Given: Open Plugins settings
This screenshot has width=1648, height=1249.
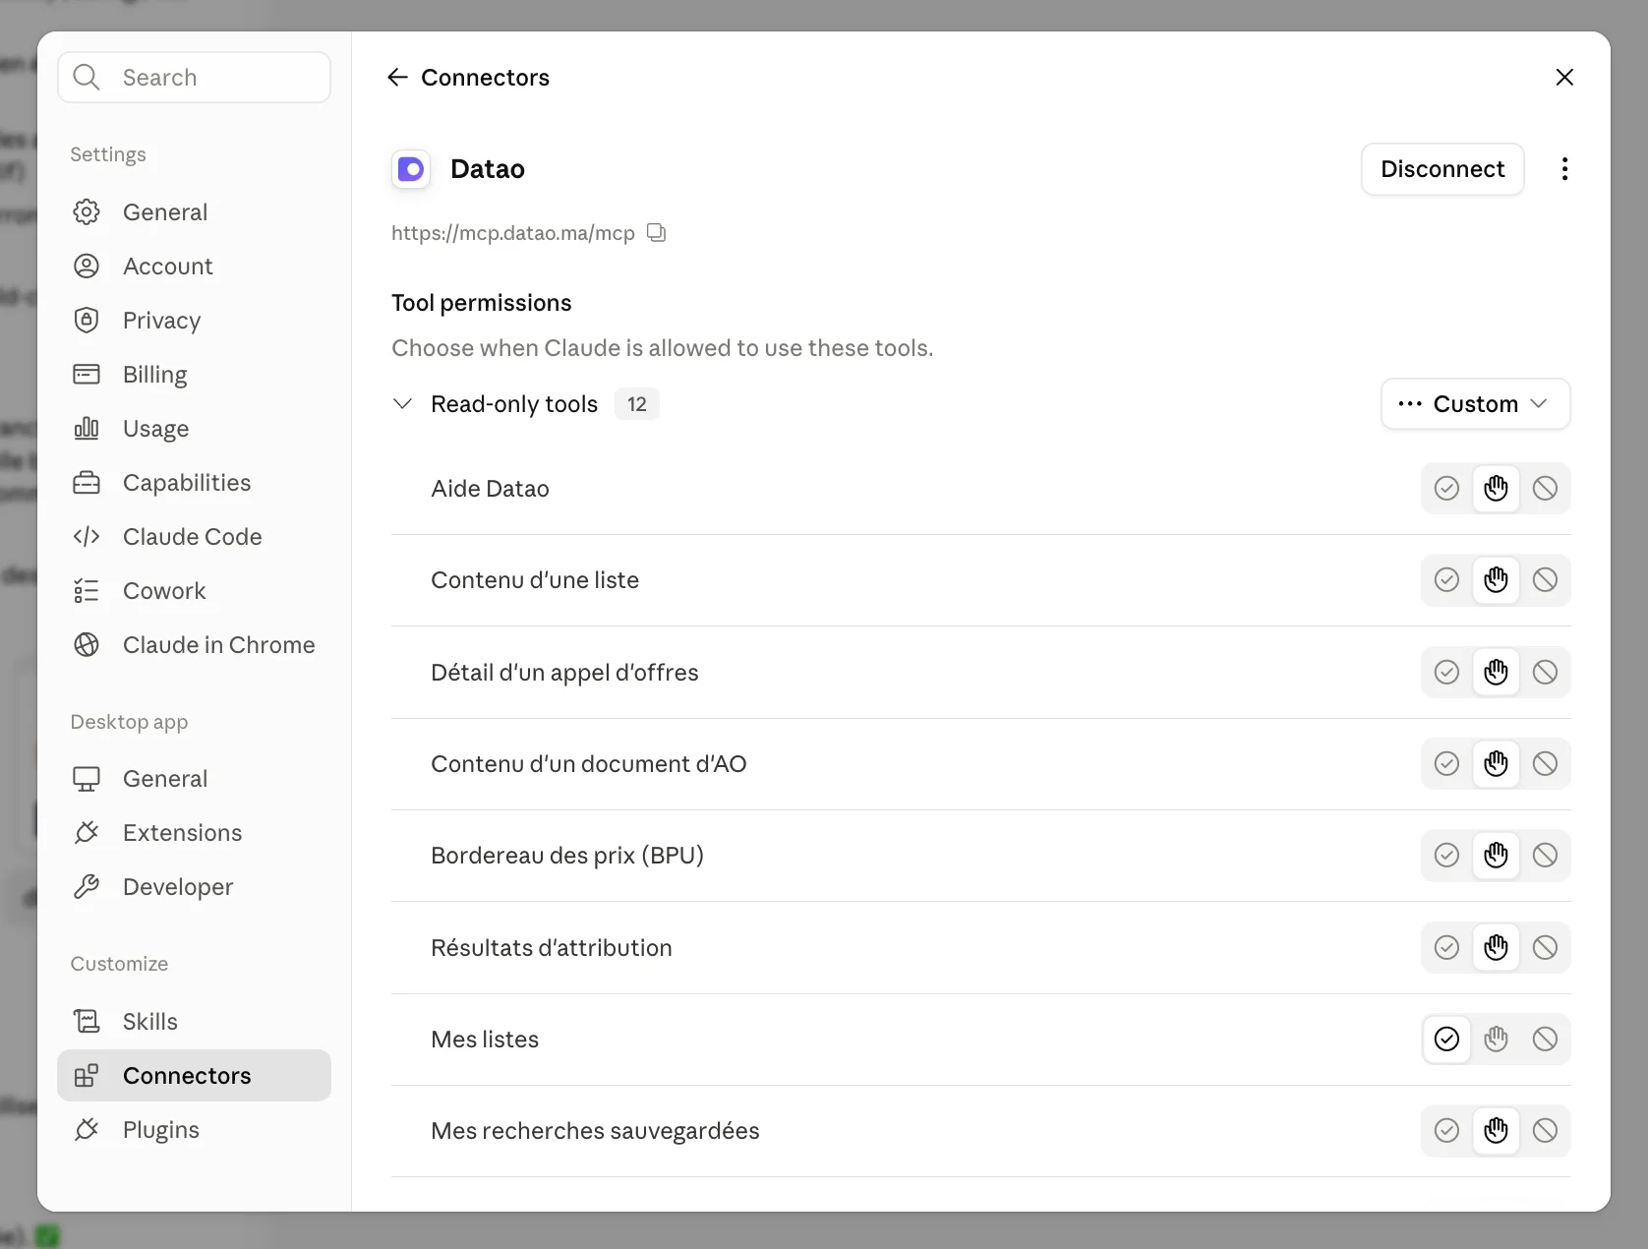Looking at the screenshot, I should (x=195, y=1130).
